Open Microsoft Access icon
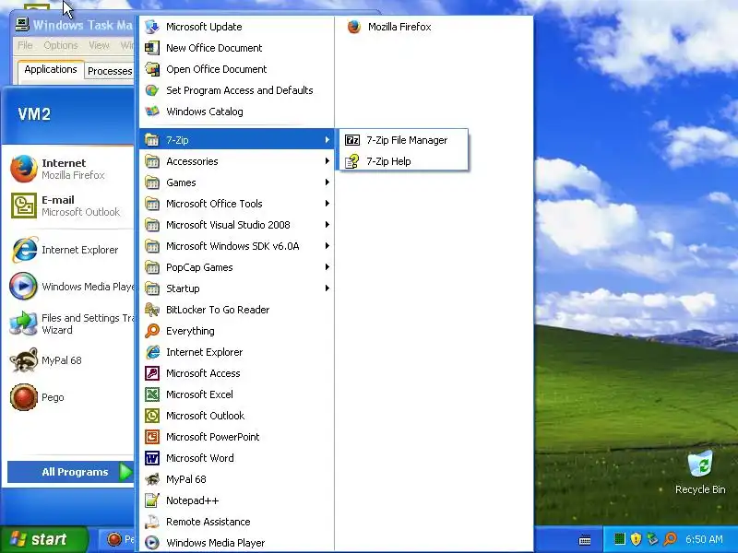 click(x=152, y=373)
